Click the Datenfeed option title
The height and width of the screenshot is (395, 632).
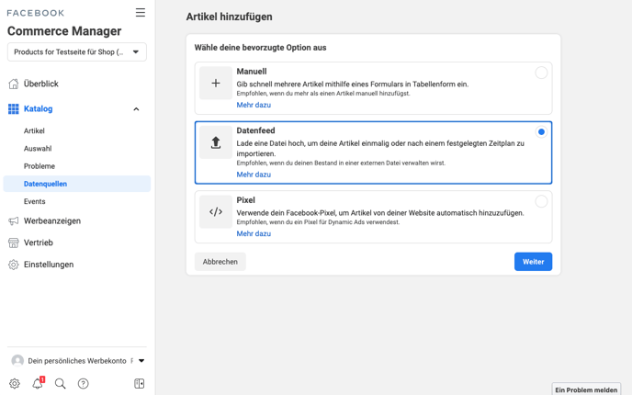point(255,130)
